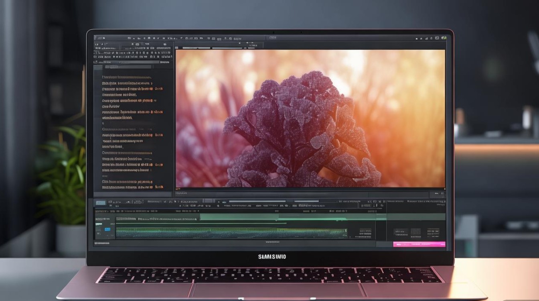Click the small center label in the top title bar

pos(273,38)
